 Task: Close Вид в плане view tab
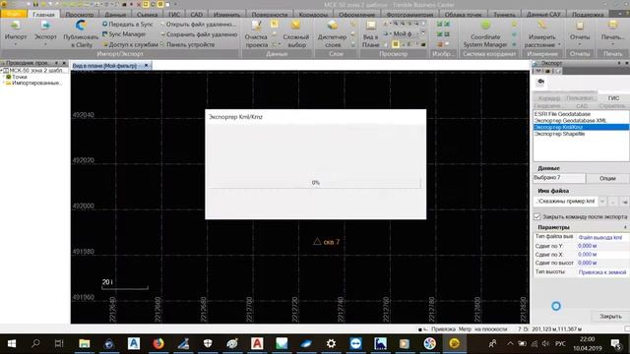(x=147, y=66)
